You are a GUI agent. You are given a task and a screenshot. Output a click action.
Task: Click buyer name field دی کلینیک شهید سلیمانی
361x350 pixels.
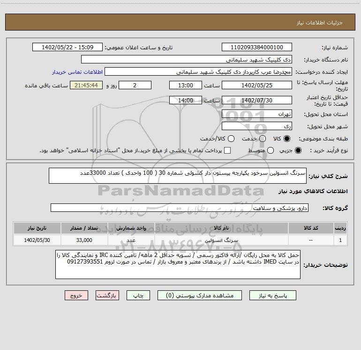[187, 60]
